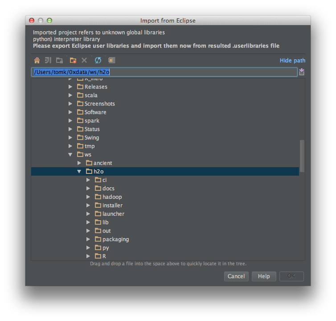Select the packaging folder
336x321 pixels.
[x=115, y=239]
